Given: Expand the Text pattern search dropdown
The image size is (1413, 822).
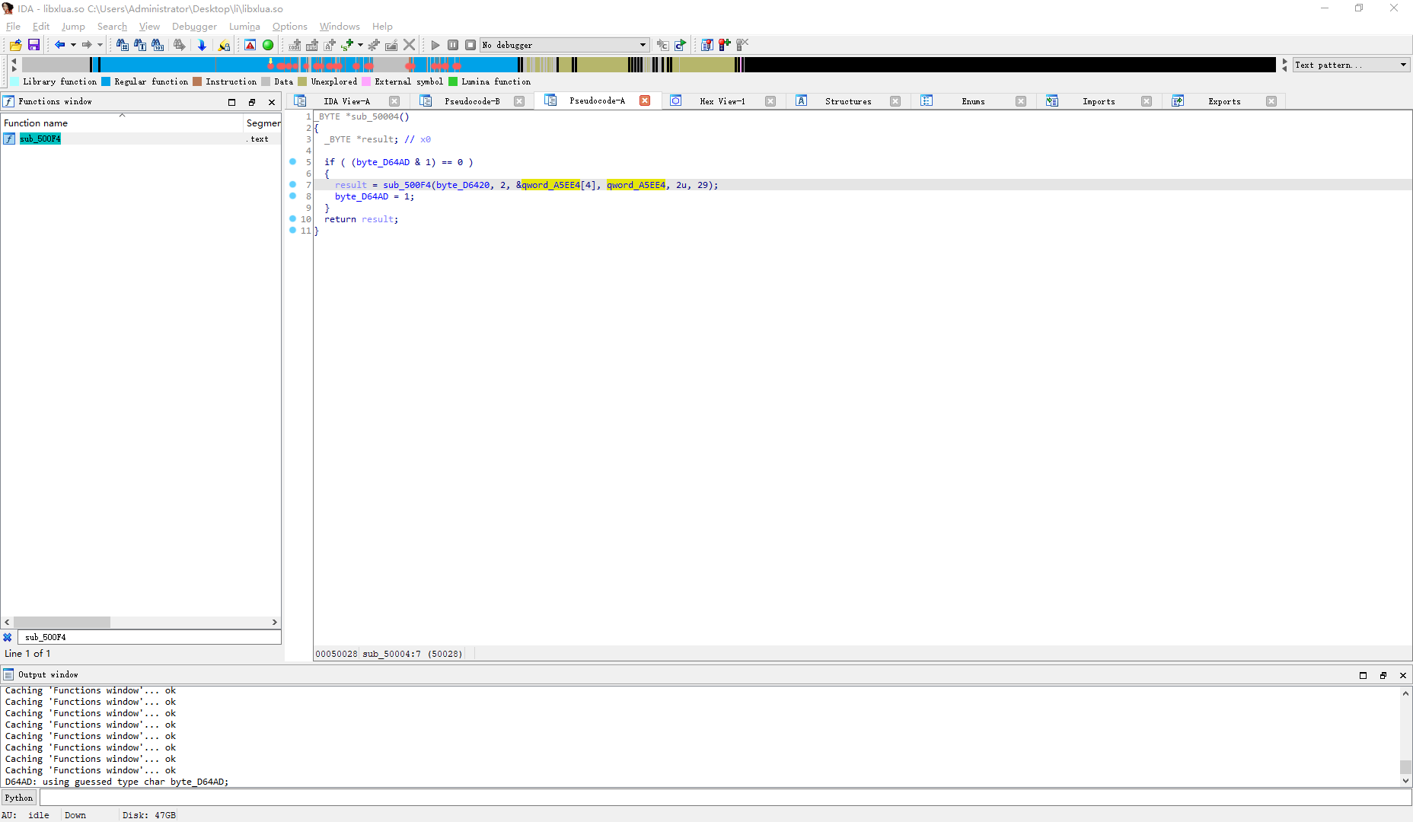Looking at the screenshot, I should [1403, 65].
